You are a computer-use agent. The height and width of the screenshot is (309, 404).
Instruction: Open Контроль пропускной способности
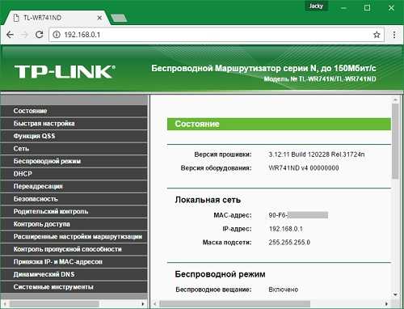point(74,249)
